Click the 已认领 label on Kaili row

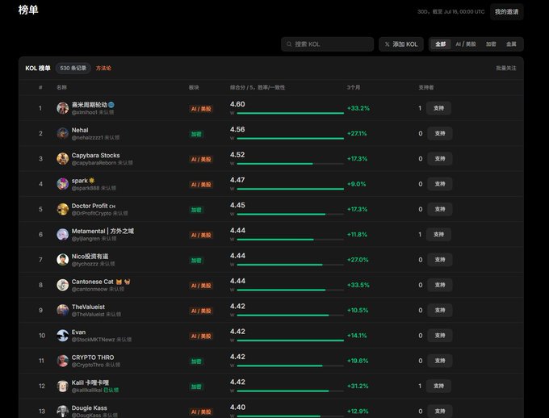(111, 390)
